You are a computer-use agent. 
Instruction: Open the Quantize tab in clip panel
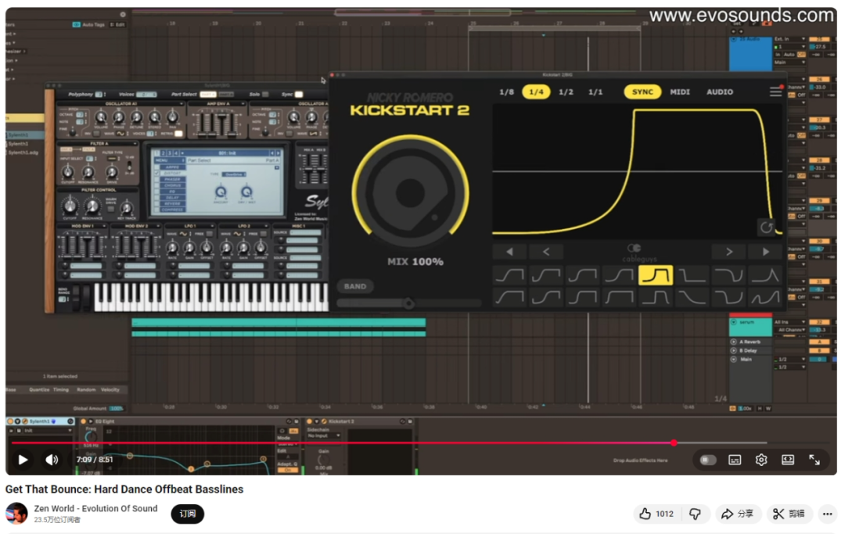(x=39, y=389)
